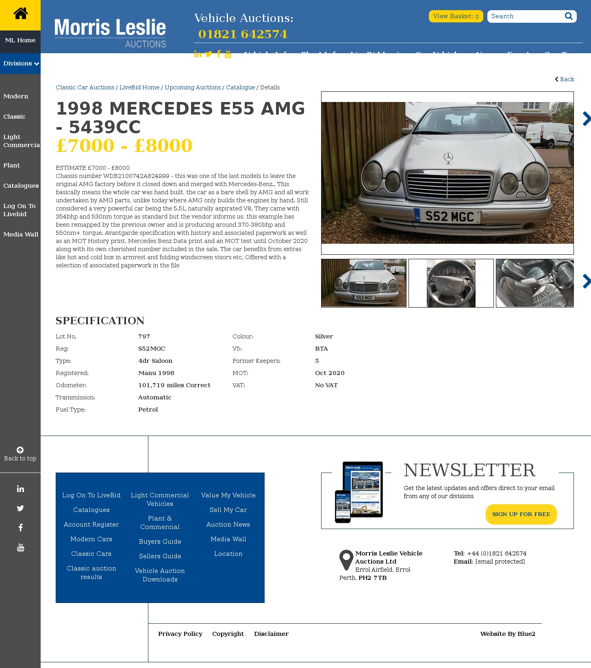Open Light Commercial Vehicles footer link
Screen dimensions: 591x668
[x=160, y=499]
